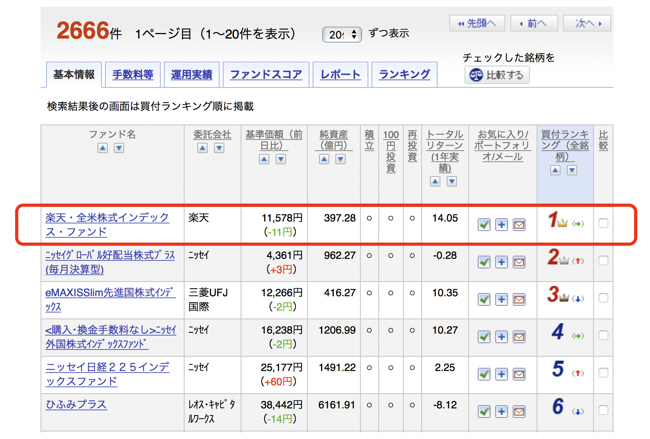
Task: Sort 委託会社 column ascending
Action: [x=202, y=148]
